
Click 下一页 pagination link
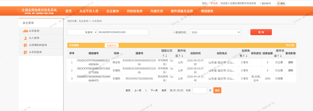point(154,90)
